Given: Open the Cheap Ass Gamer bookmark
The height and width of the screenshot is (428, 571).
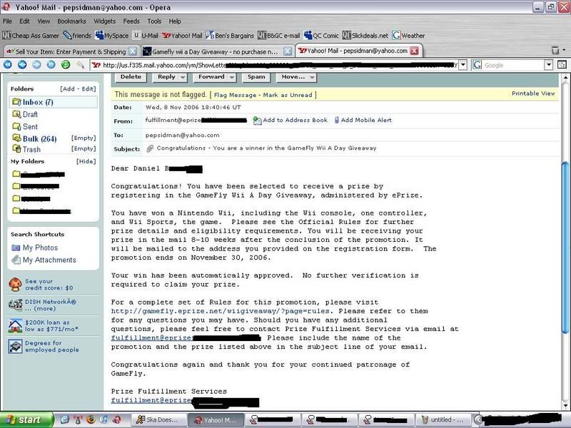Looking at the screenshot, I should [x=31, y=35].
